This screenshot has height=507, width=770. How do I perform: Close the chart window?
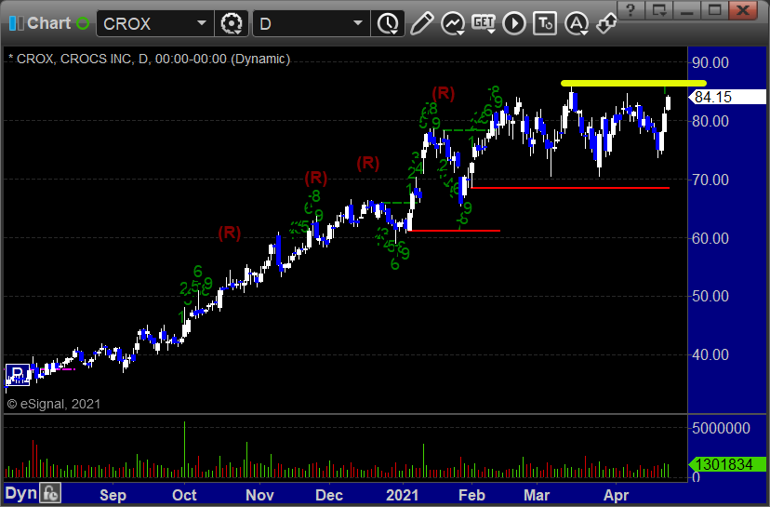coord(743,10)
